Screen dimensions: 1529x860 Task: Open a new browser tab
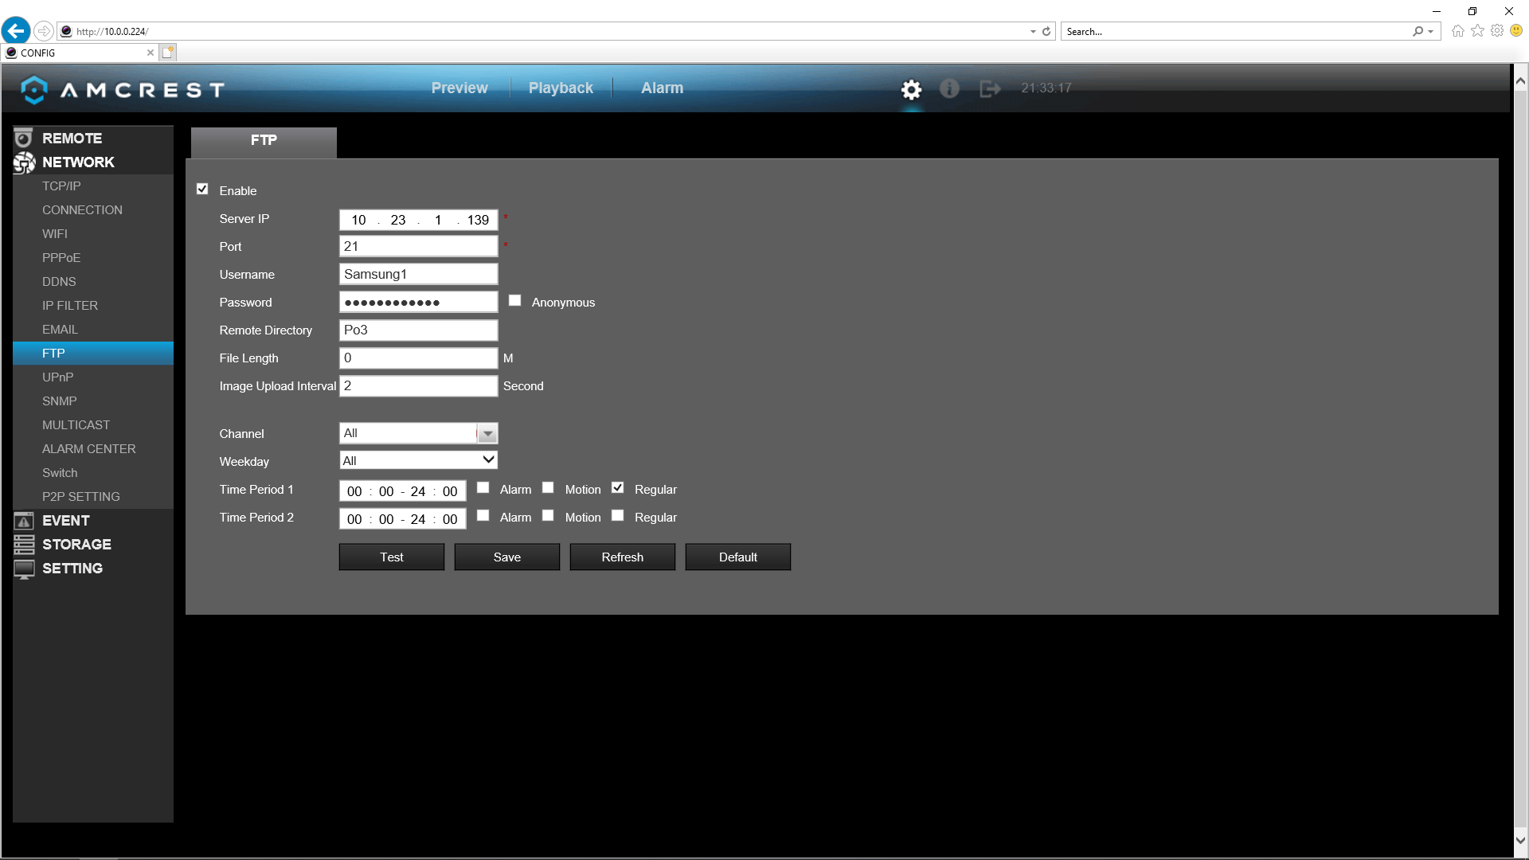coord(167,53)
